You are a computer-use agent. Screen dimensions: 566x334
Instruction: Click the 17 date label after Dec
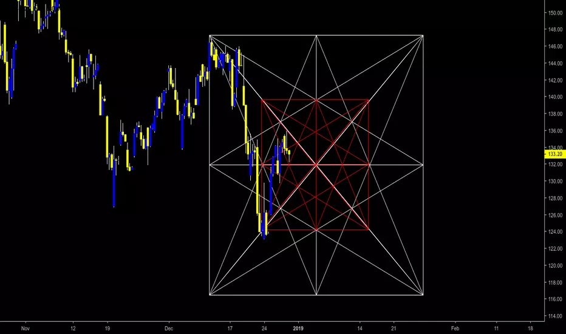click(230, 328)
